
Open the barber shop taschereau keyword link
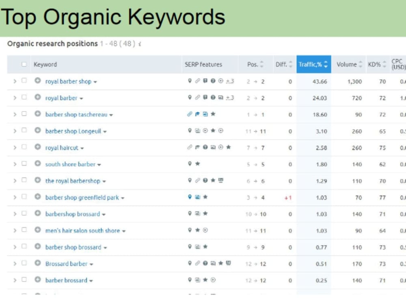76,115
